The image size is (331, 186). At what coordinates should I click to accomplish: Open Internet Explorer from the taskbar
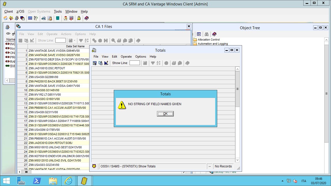[x=69, y=181]
